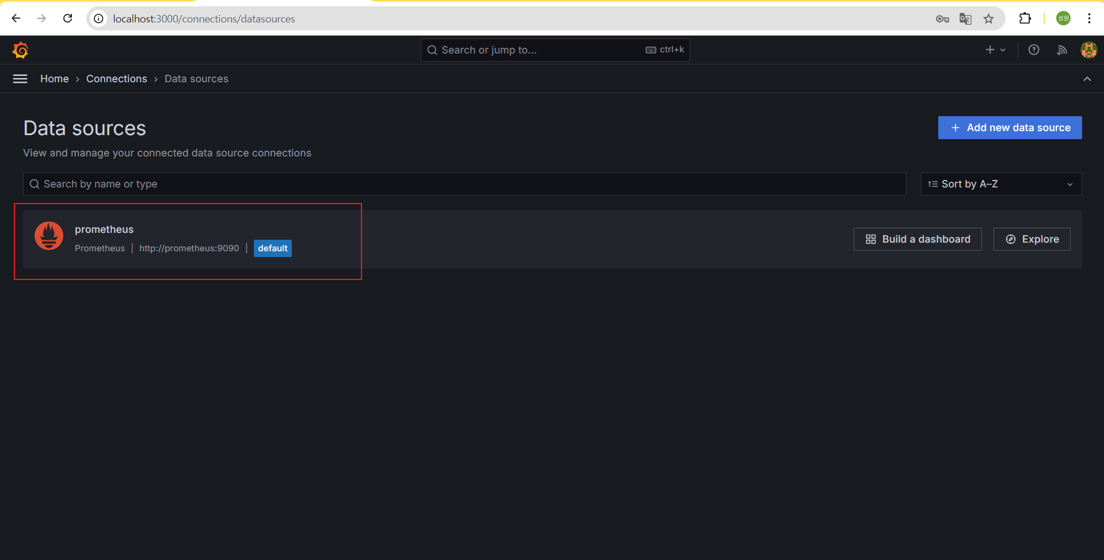Screen dimensions: 1104x560
Task: Bookmark this page with the star
Action: (988, 19)
